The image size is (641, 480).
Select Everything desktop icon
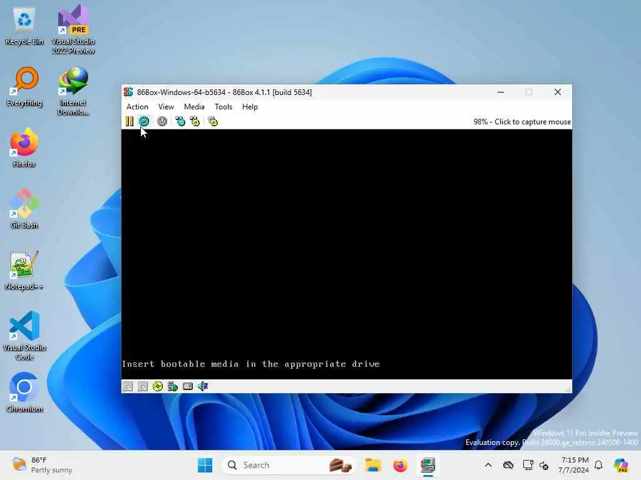click(24, 87)
